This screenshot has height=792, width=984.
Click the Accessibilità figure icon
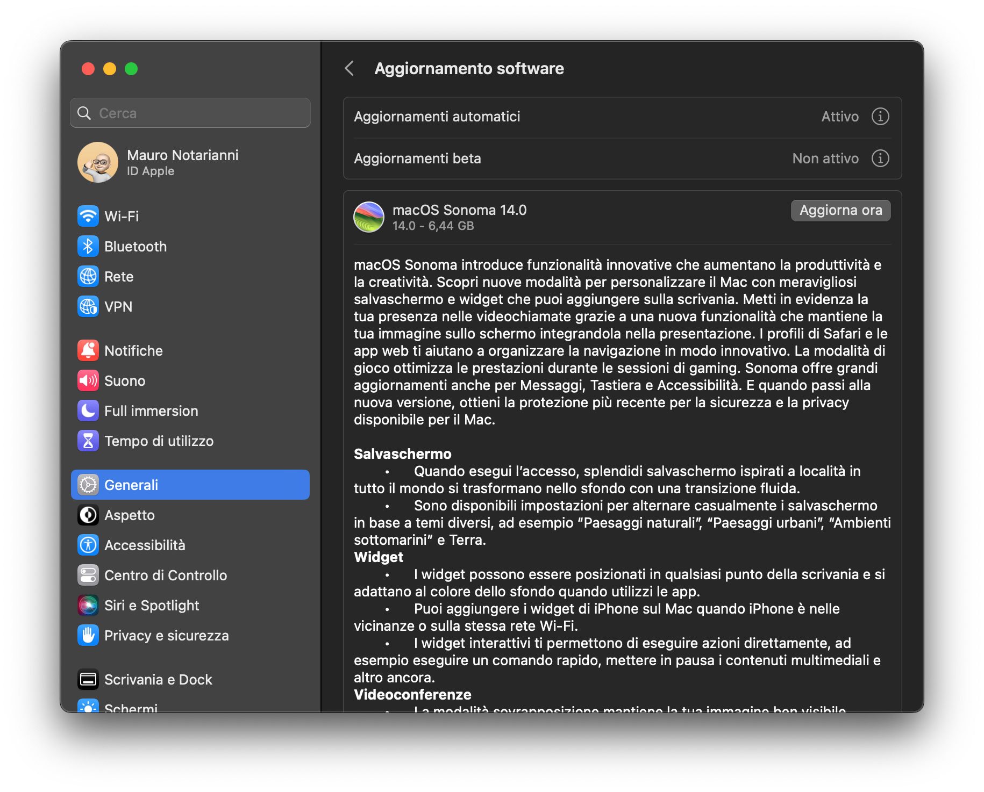[88, 545]
